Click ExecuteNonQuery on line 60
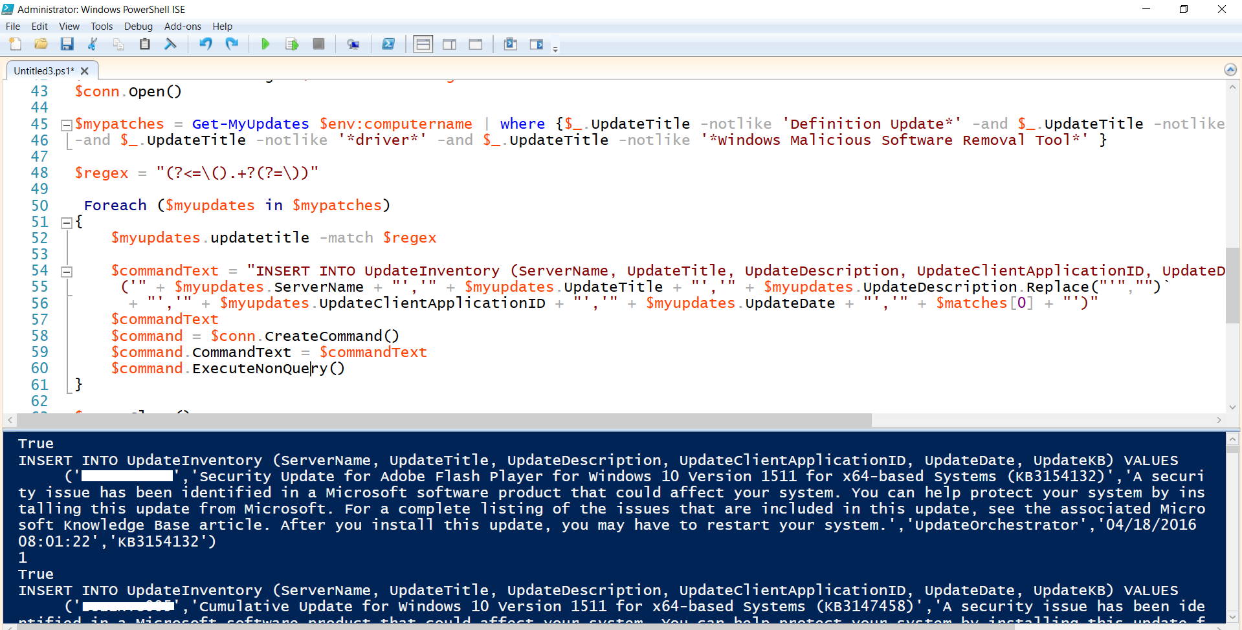Screen dimensions: 1242x630 260,368
